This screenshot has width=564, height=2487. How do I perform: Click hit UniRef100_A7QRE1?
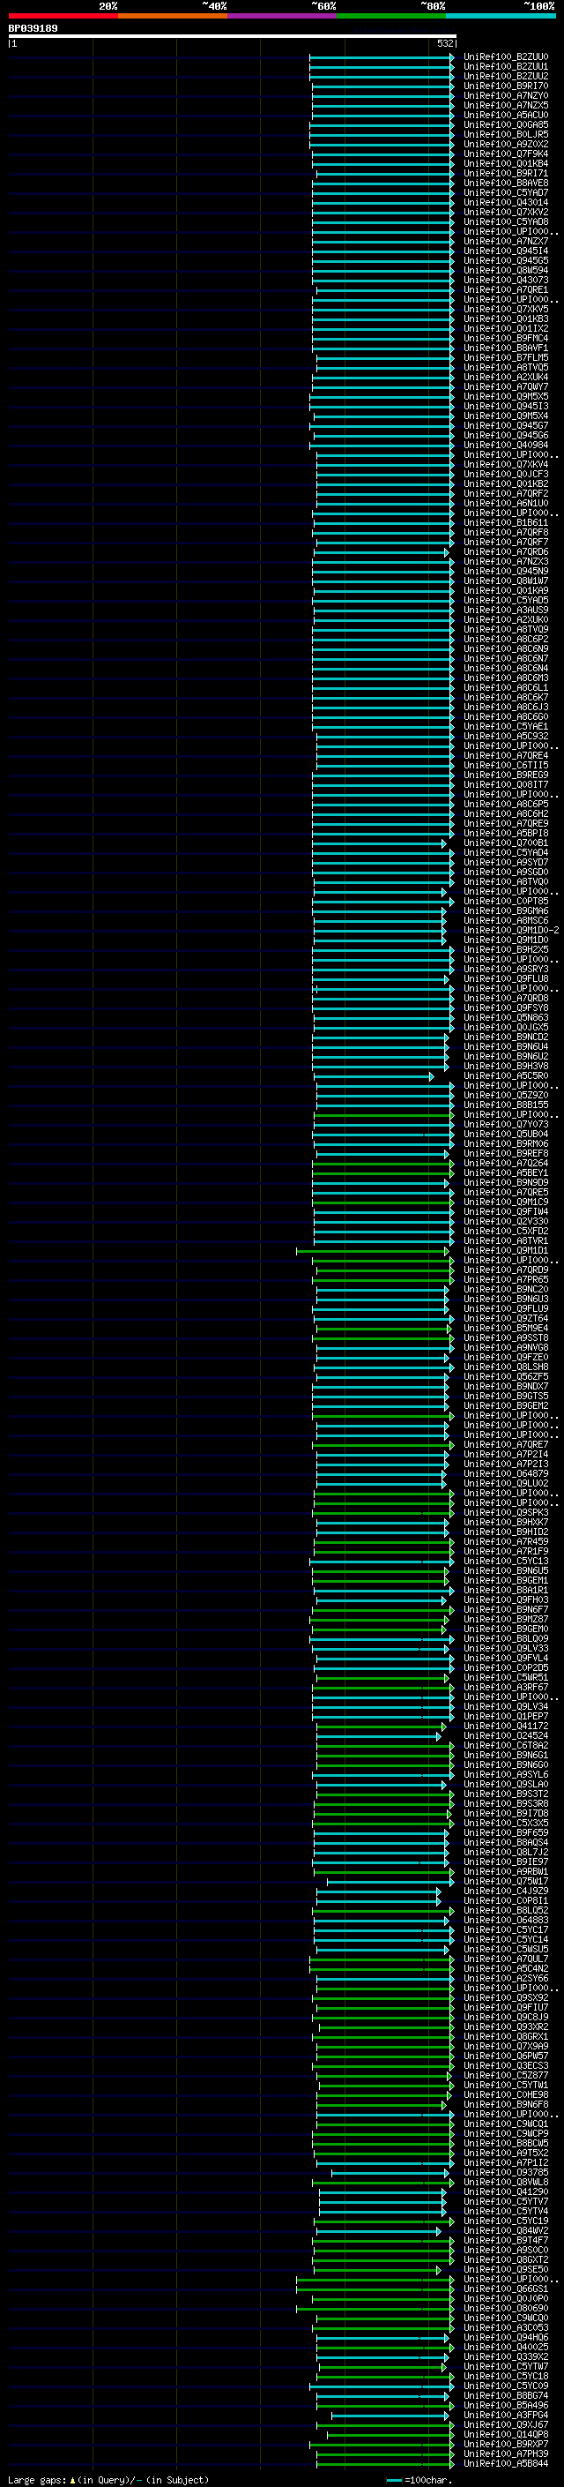pyautogui.click(x=506, y=289)
